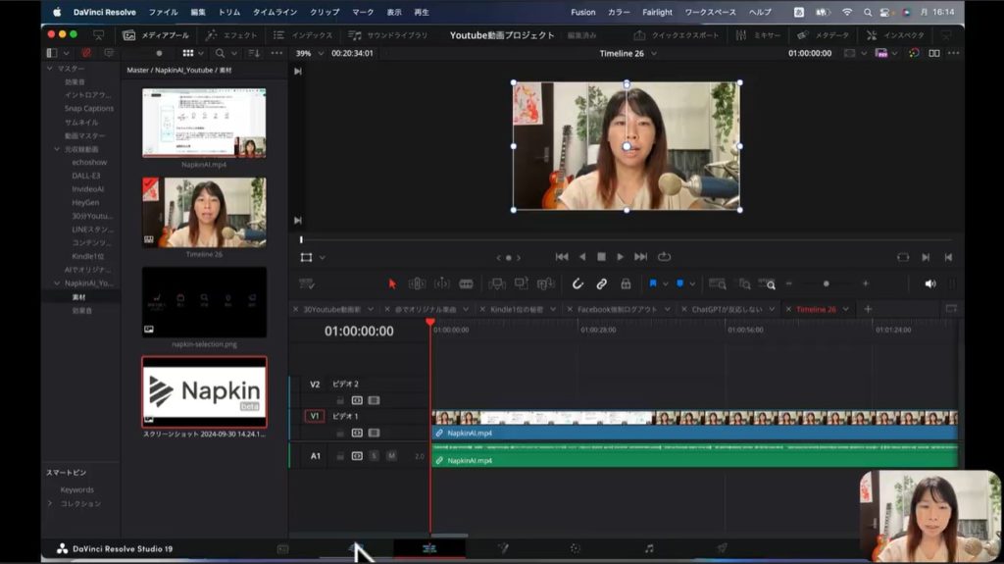
Task: Click the timeline zoom slider handle
Action: coord(826,283)
